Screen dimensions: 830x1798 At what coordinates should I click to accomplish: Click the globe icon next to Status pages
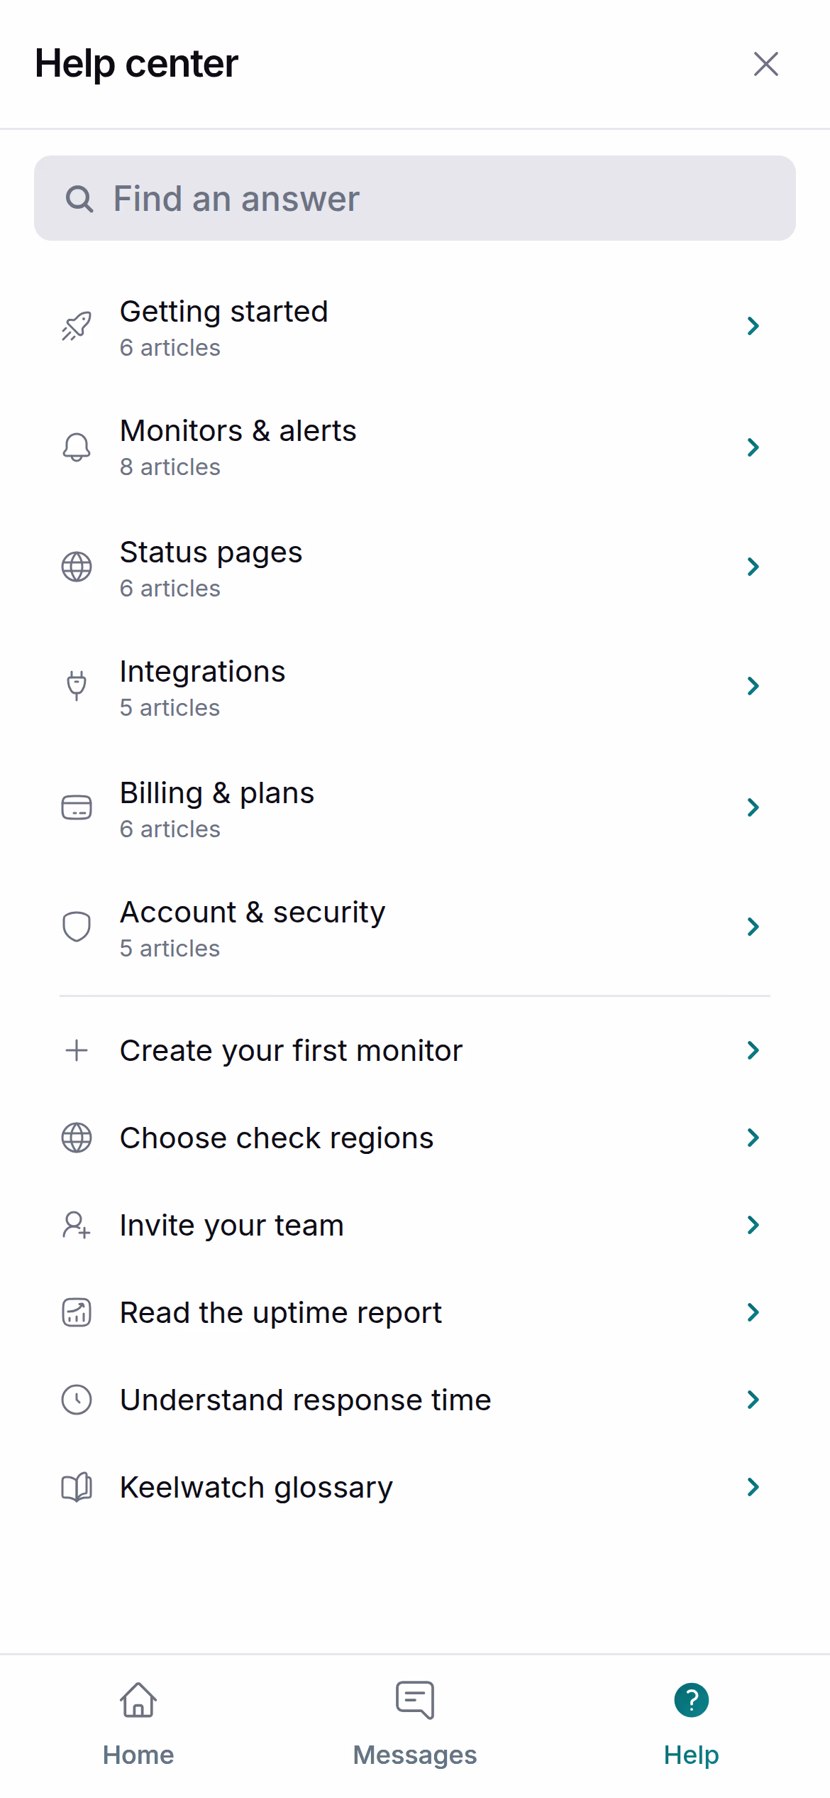77,567
